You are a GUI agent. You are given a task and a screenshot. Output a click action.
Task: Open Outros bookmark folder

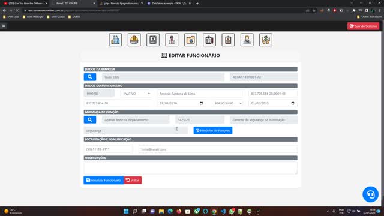(74, 17)
